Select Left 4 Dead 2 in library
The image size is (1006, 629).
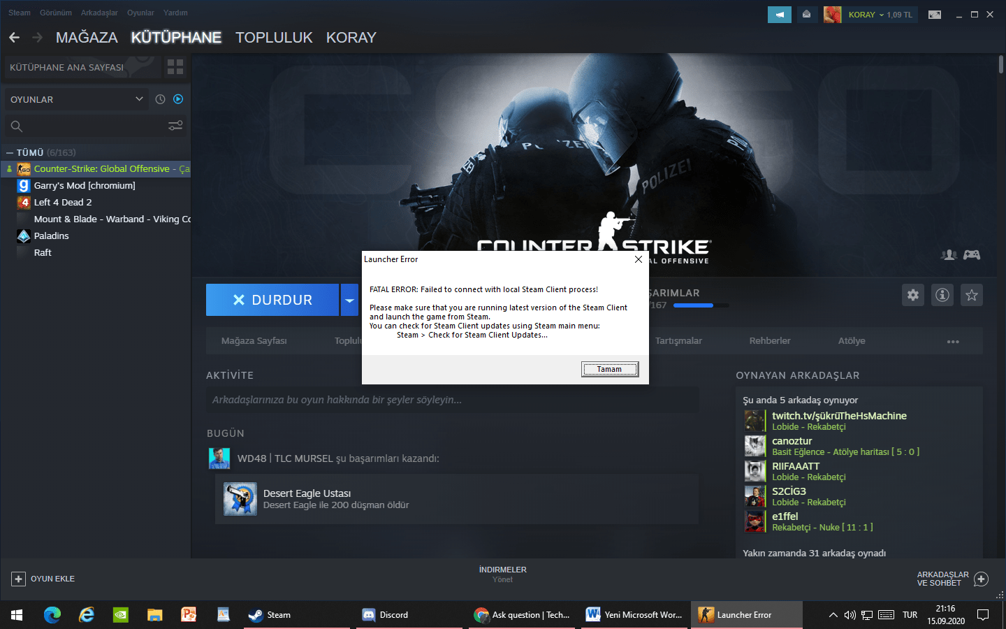63,203
